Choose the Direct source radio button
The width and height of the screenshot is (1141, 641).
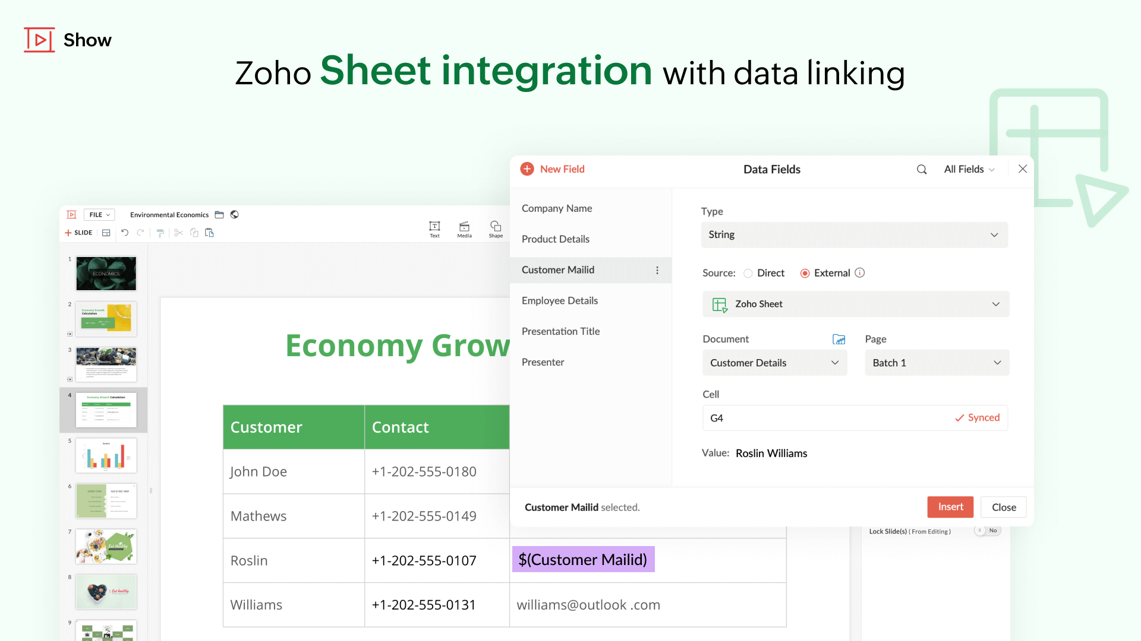click(748, 273)
